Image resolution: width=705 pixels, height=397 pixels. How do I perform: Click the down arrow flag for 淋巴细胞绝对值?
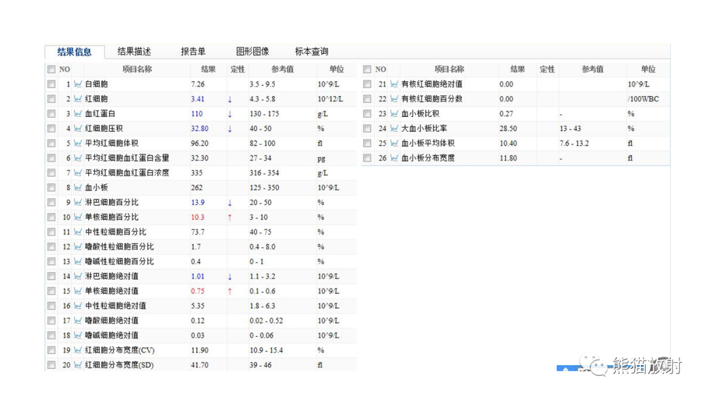pos(230,276)
